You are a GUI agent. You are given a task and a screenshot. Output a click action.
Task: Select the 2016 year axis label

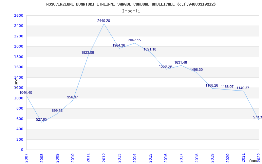coord(166,157)
